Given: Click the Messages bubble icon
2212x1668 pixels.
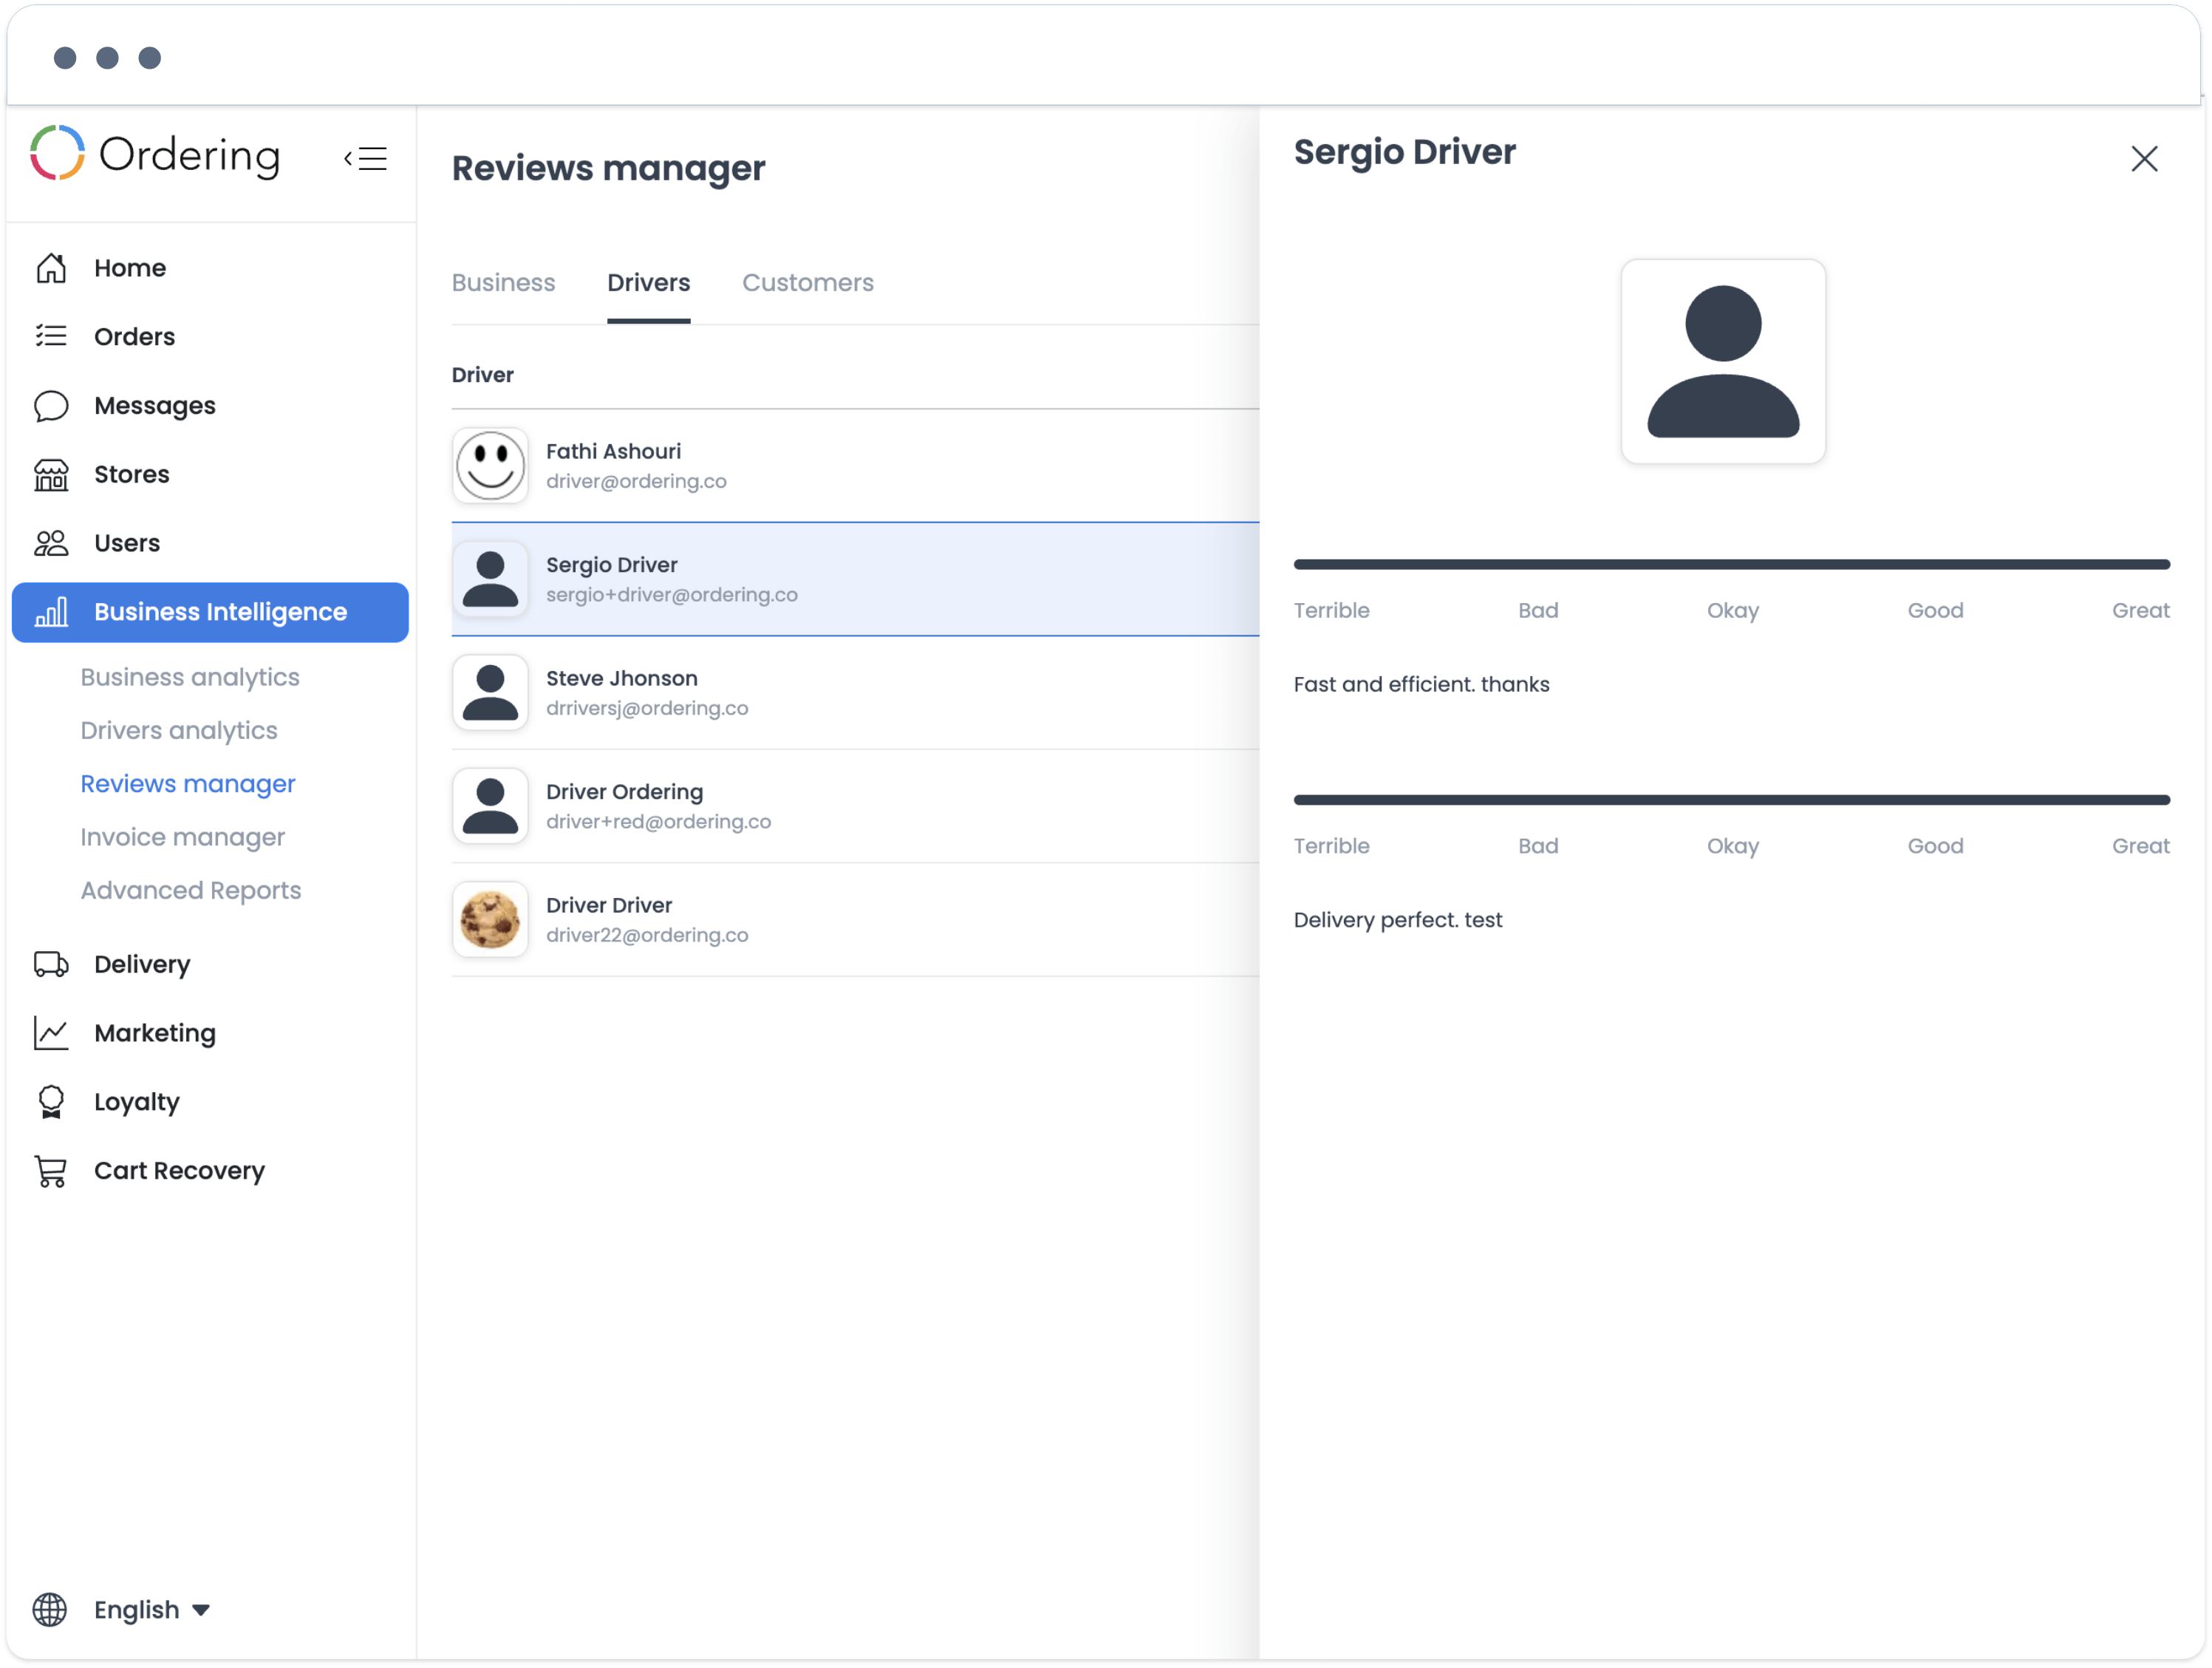Looking at the screenshot, I should click(x=51, y=405).
